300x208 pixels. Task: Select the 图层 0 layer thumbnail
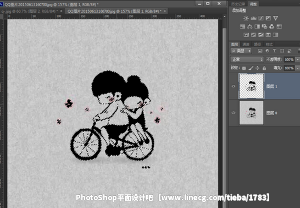[252, 113]
